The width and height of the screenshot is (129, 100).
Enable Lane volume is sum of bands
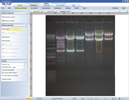coord(3,76)
